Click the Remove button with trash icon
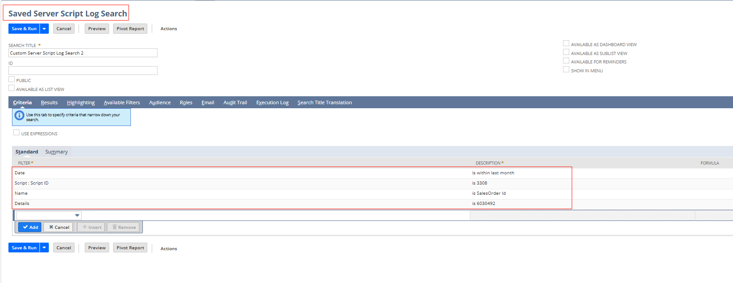 click(x=123, y=227)
